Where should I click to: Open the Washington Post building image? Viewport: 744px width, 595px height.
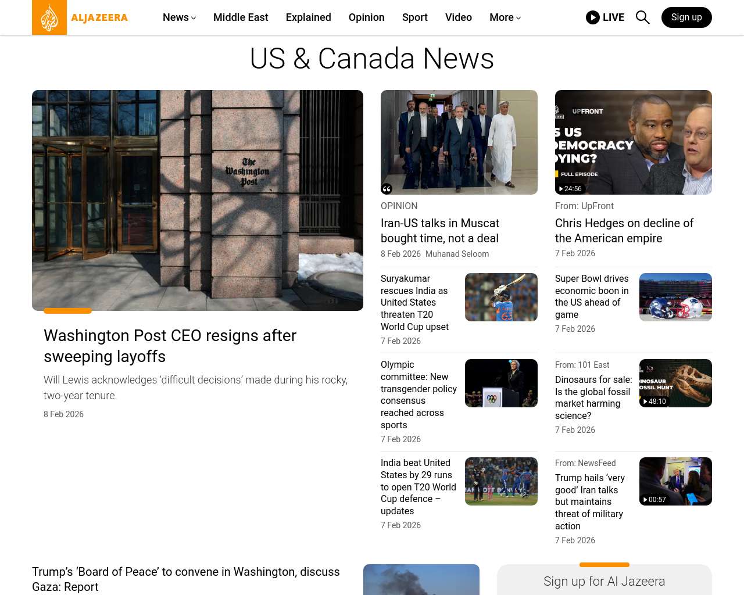(198, 200)
